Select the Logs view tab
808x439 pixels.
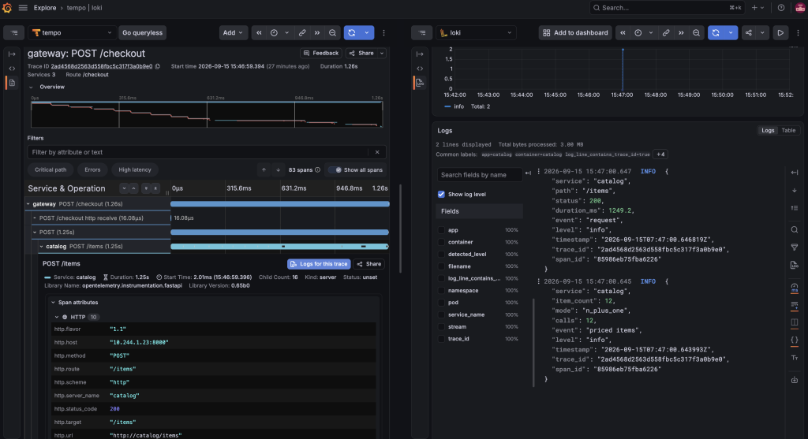pyautogui.click(x=768, y=130)
